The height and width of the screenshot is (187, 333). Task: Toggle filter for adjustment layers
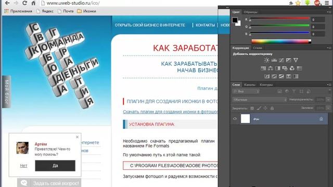click(287, 91)
